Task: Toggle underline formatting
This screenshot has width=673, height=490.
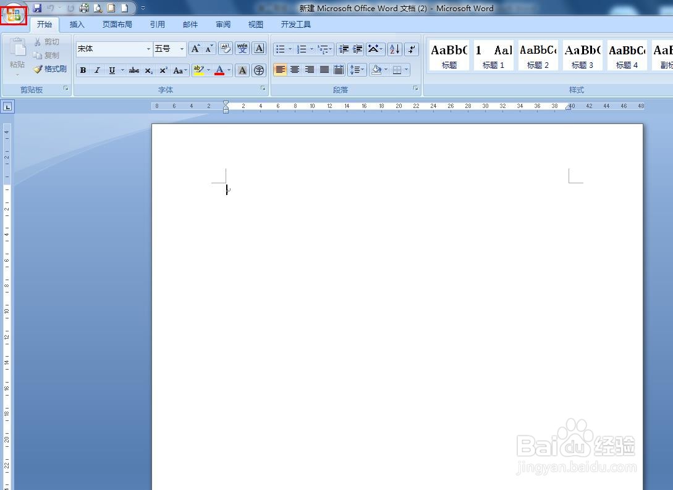Action: click(112, 70)
